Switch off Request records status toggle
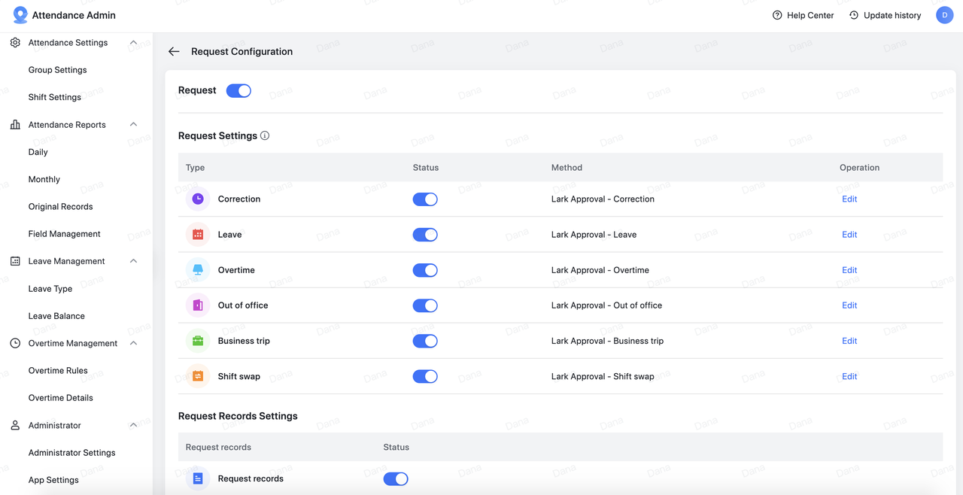The width and height of the screenshot is (963, 495). (396, 478)
